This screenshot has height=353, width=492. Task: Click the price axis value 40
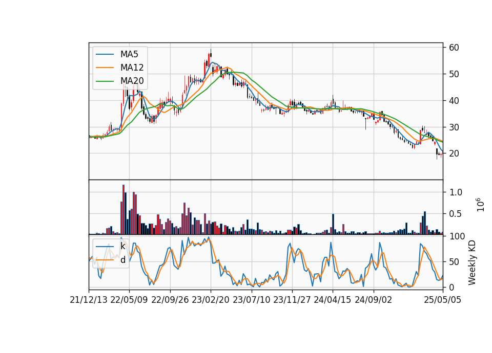click(x=454, y=101)
